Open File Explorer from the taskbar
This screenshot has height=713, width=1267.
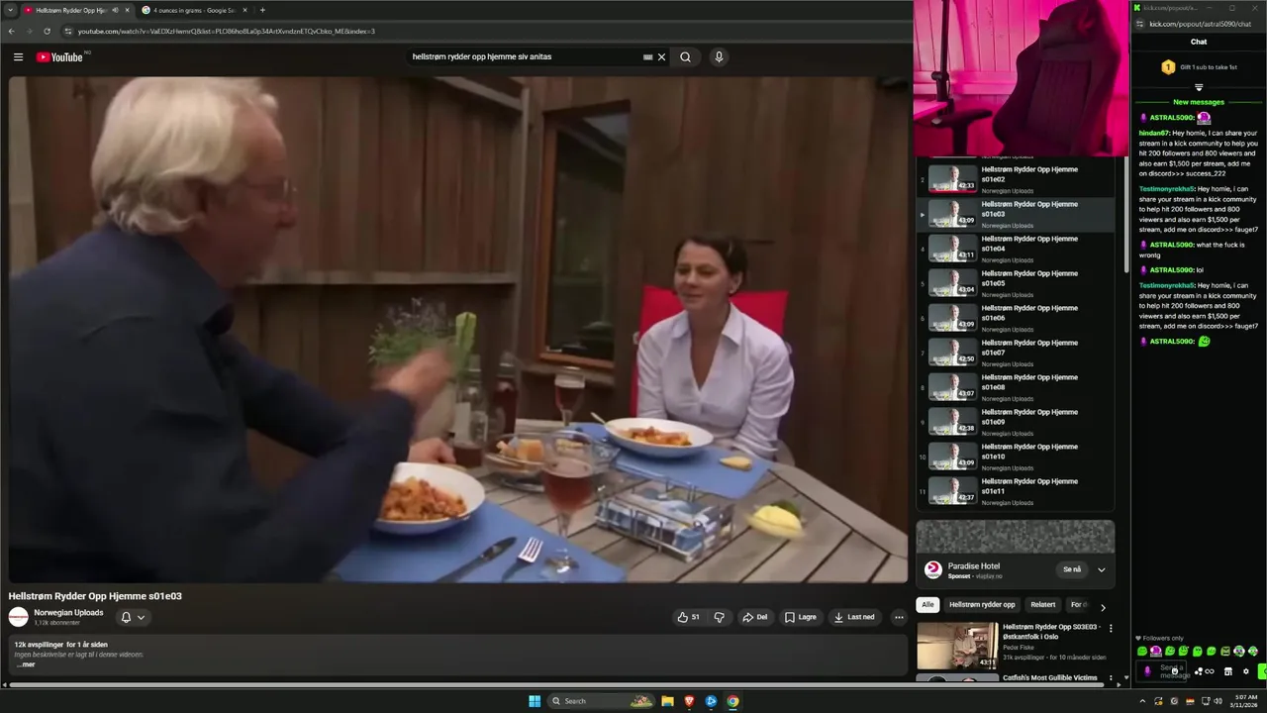tap(668, 701)
